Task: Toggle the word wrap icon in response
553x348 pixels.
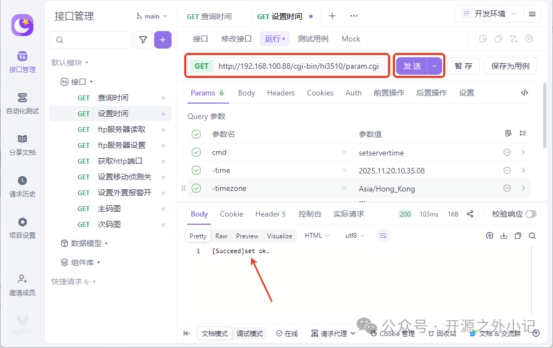Action: (383, 236)
